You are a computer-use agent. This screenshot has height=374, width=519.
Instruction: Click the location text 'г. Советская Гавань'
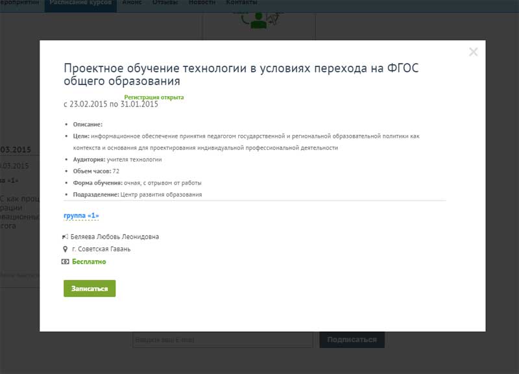click(x=101, y=249)
